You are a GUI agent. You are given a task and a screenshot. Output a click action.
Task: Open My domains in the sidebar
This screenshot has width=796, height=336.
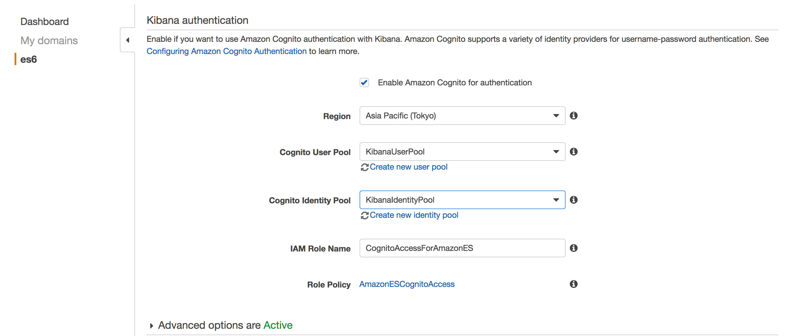coord(49,40)
